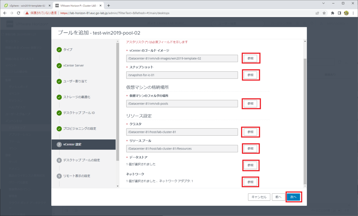Click the VM folder field /Datacenter-81/vm/vdi-pools
The height and width of the screenshot is (216, 358).
[x=182, y=104]
